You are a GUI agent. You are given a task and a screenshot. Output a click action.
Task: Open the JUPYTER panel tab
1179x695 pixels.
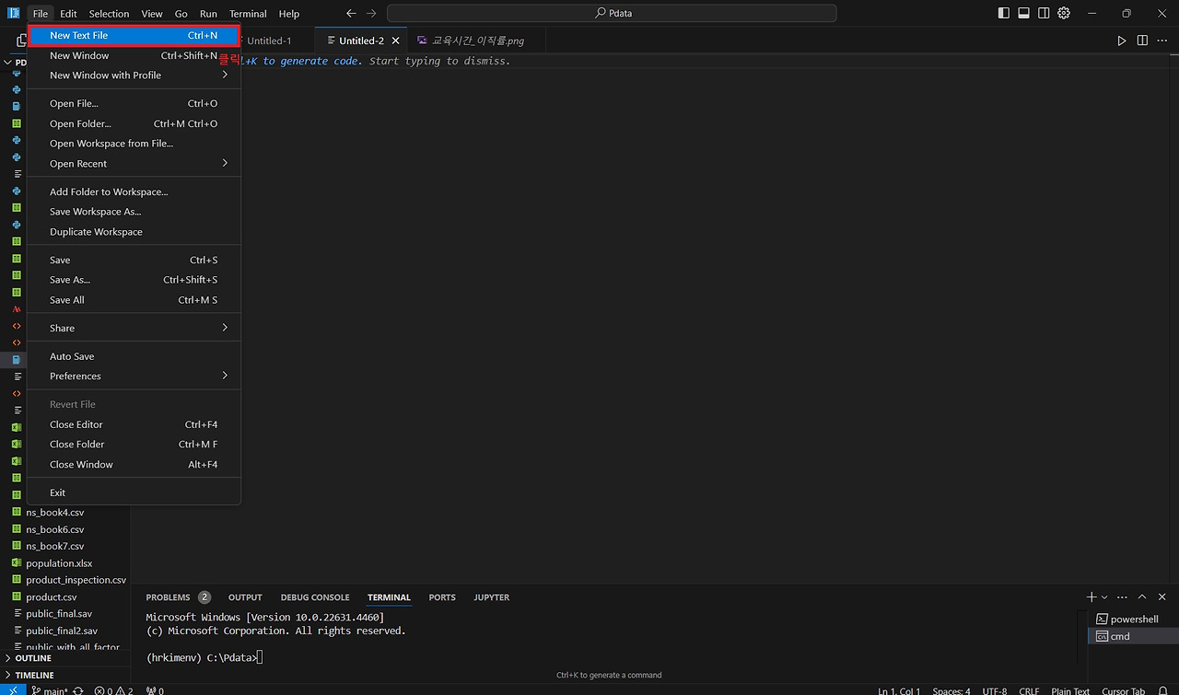(x=491, y=597)
